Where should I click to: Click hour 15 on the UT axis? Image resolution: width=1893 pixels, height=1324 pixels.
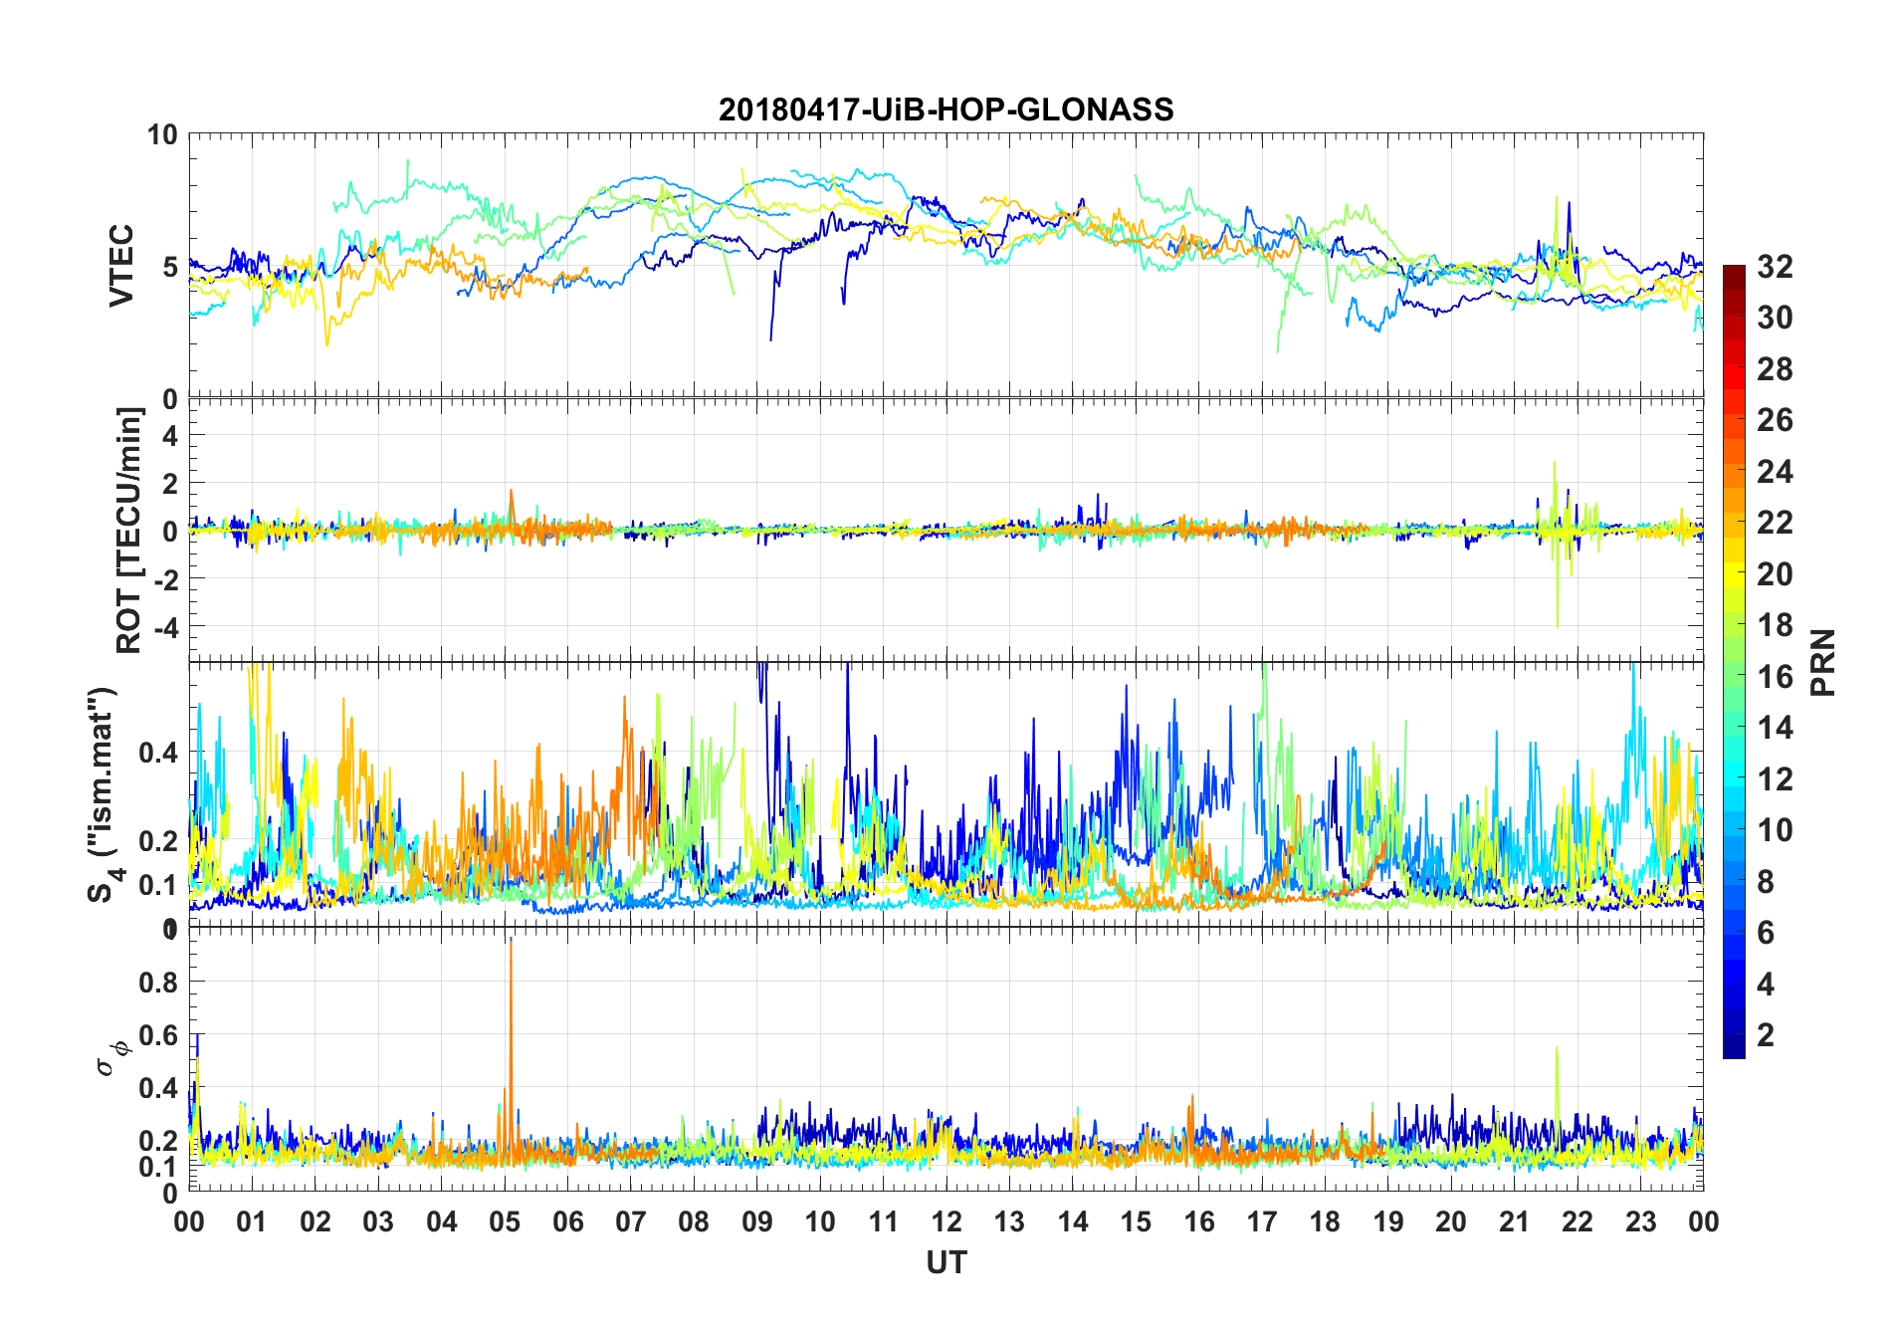(1136, 1221)
